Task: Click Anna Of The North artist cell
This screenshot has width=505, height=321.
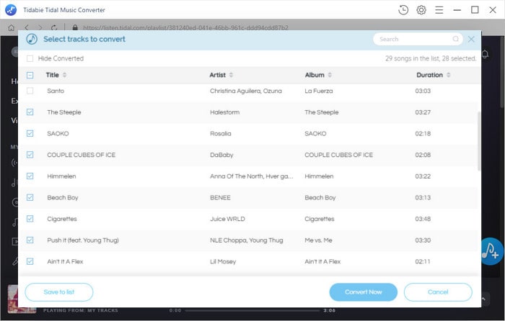Action: (x=252, y=176)
